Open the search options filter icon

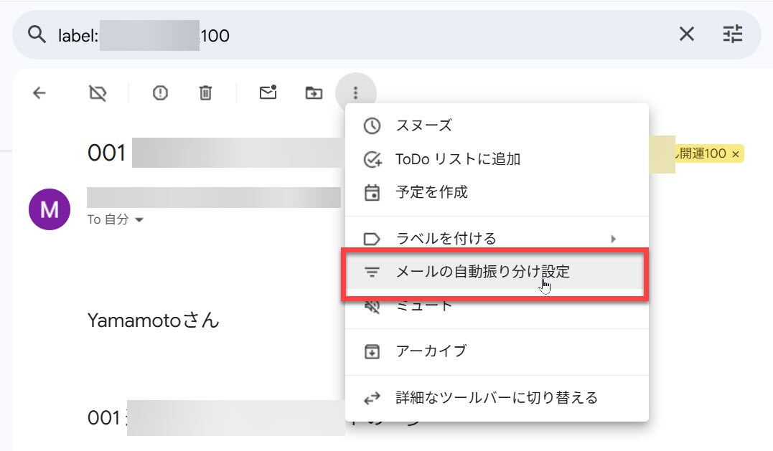tap(732, 34)
